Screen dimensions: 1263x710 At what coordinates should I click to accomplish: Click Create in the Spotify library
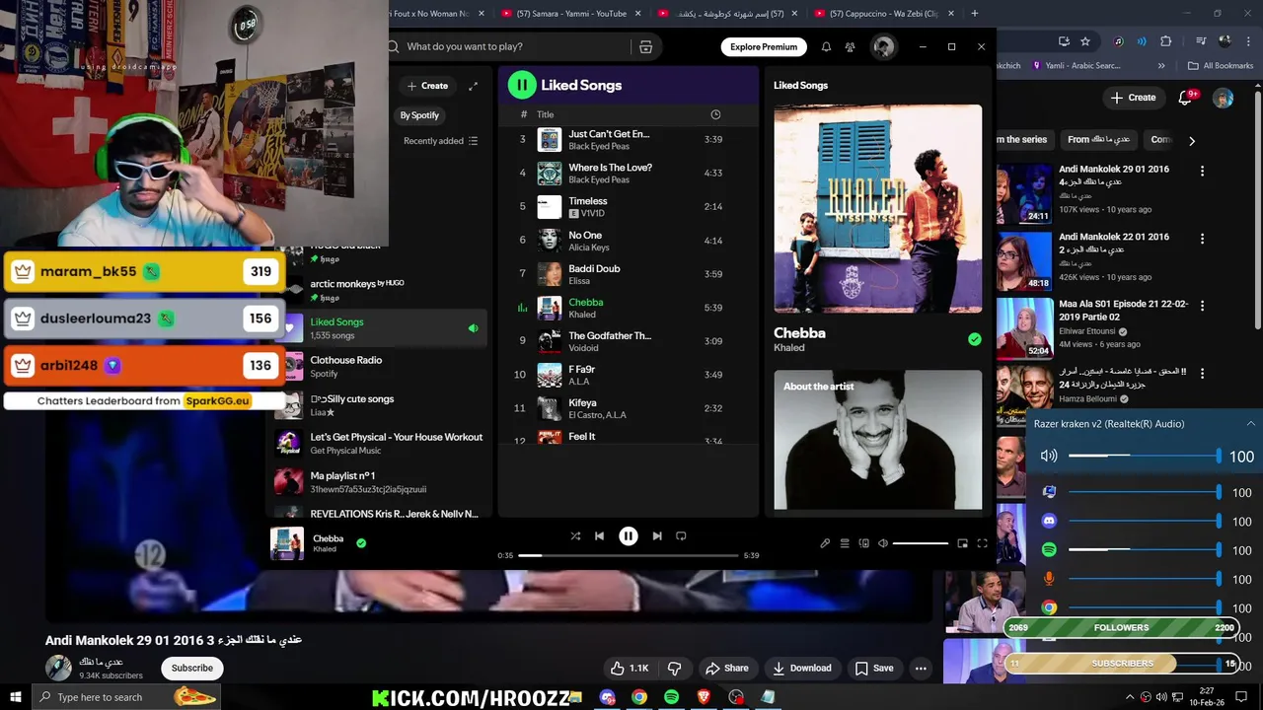click(x=427, y=86)
